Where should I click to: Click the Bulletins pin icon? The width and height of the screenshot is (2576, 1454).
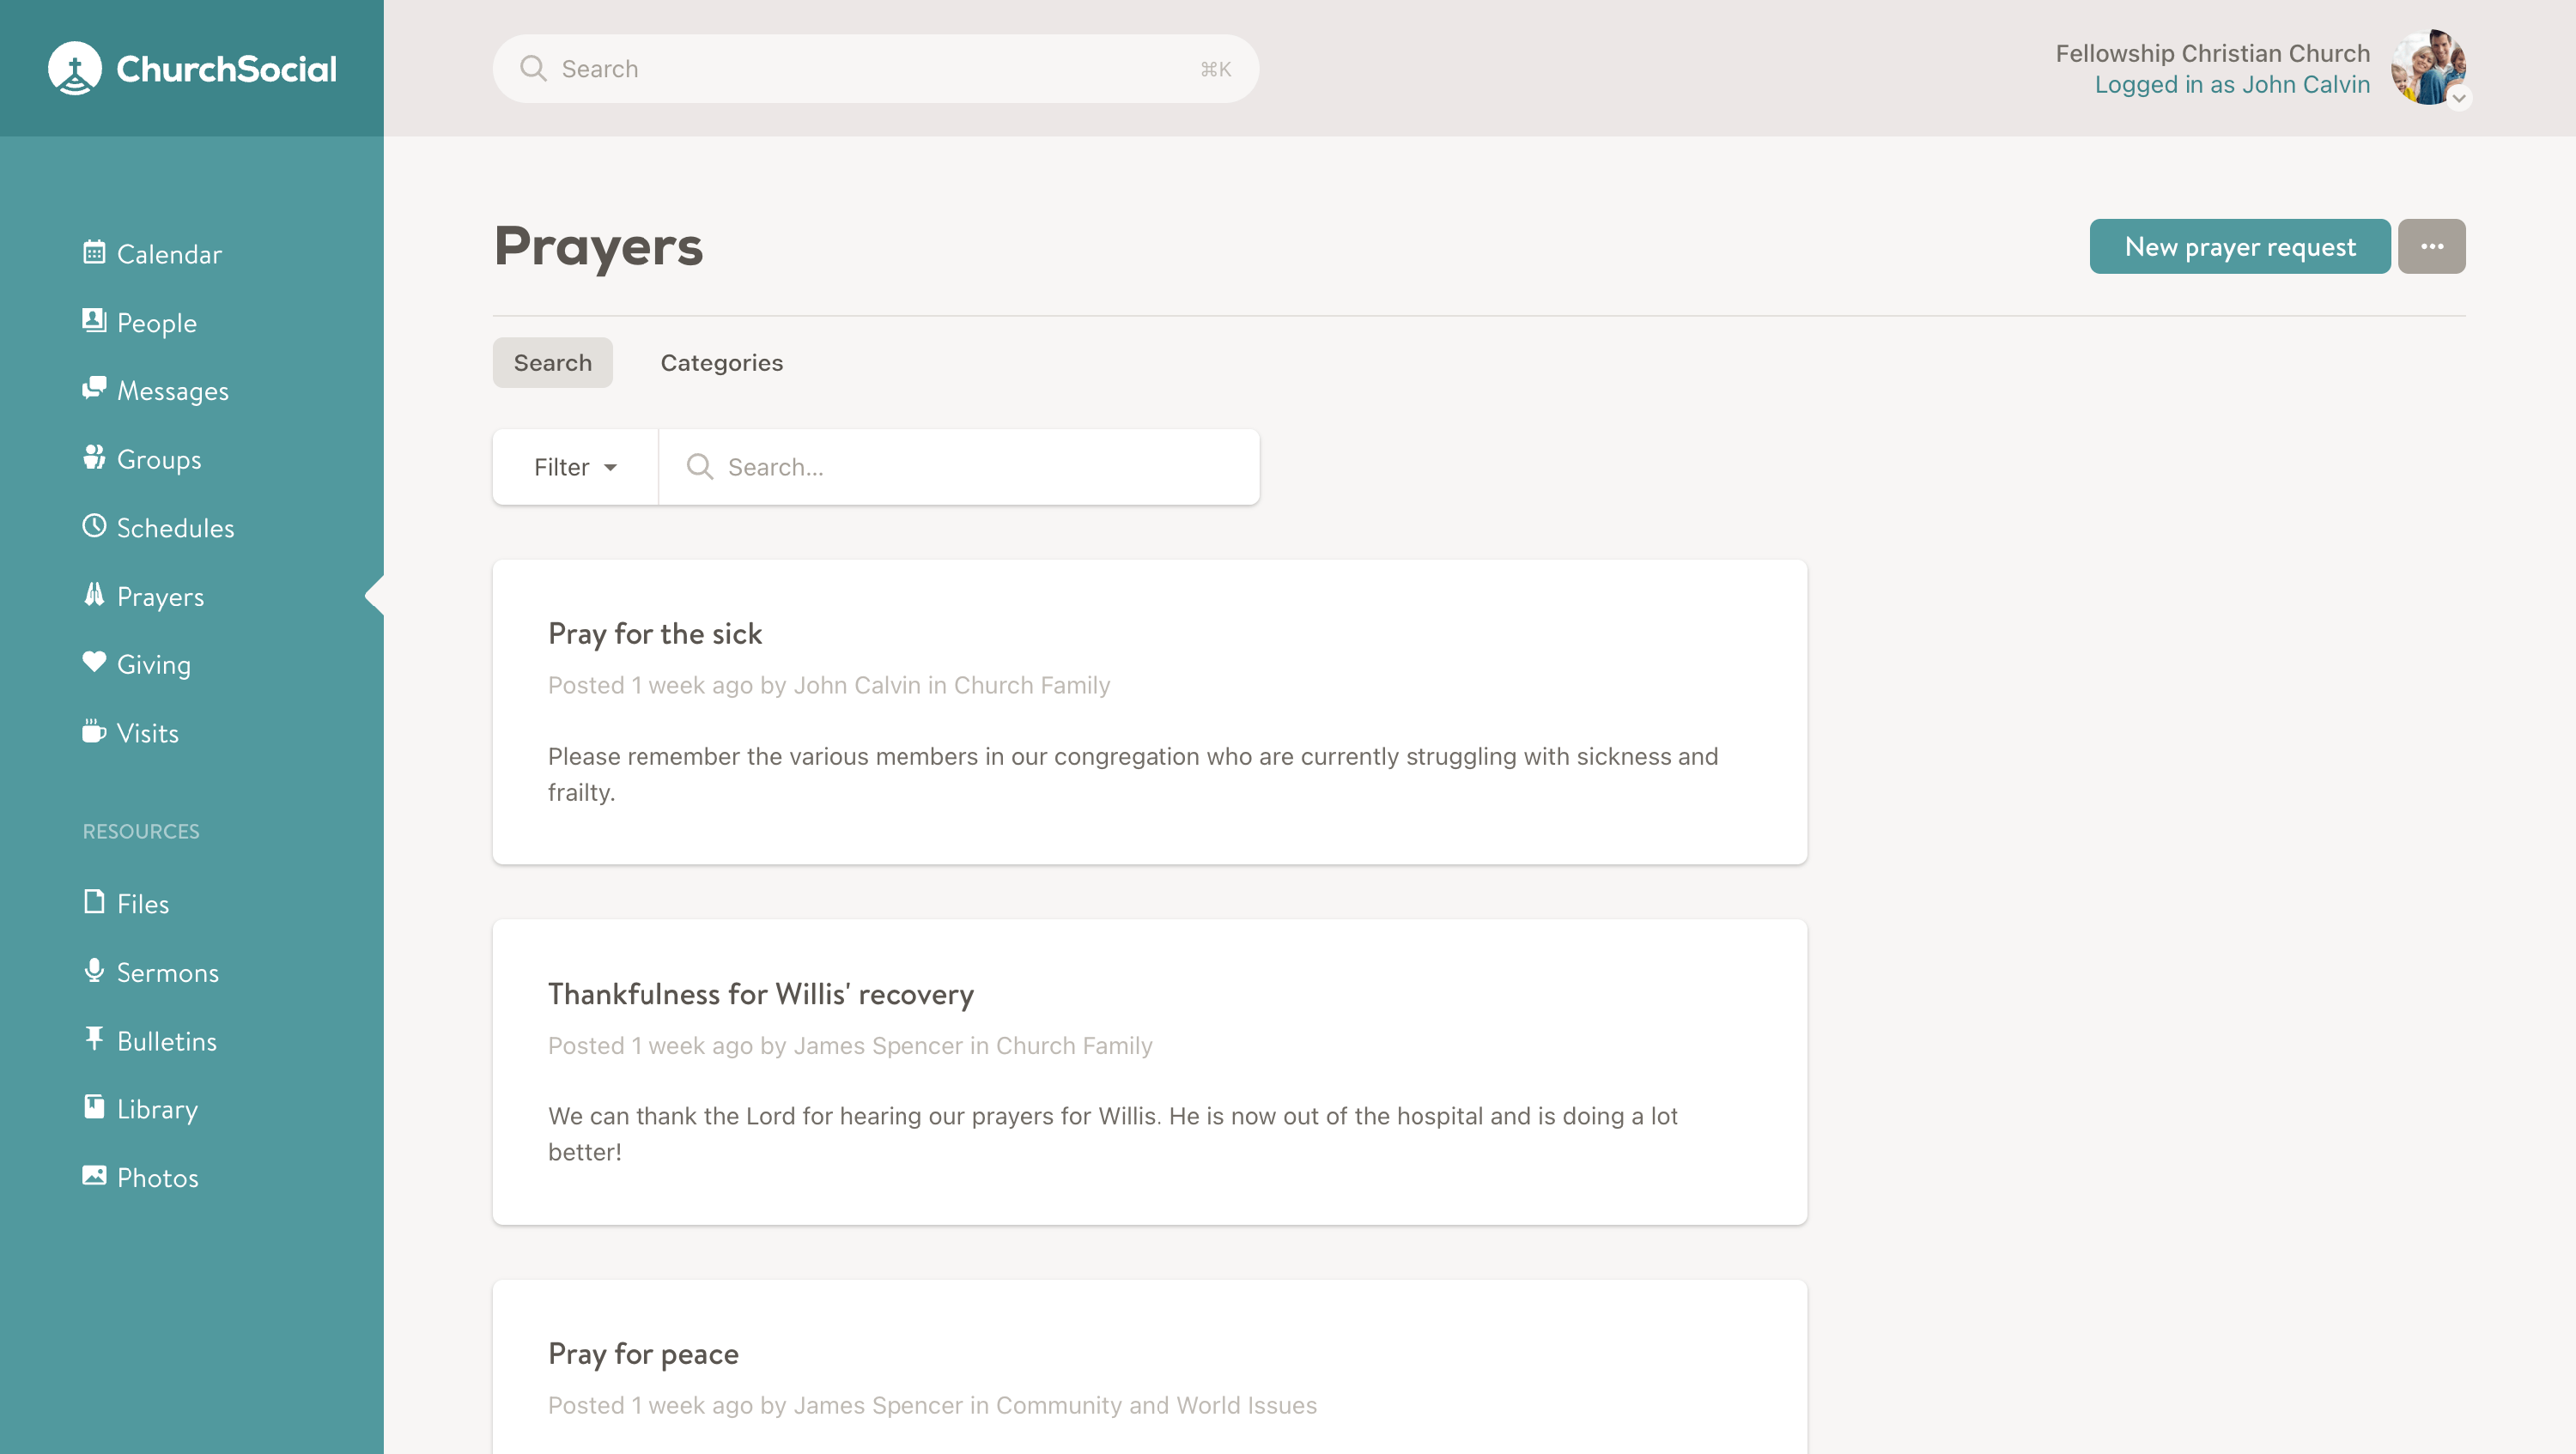click(94, 1039)
